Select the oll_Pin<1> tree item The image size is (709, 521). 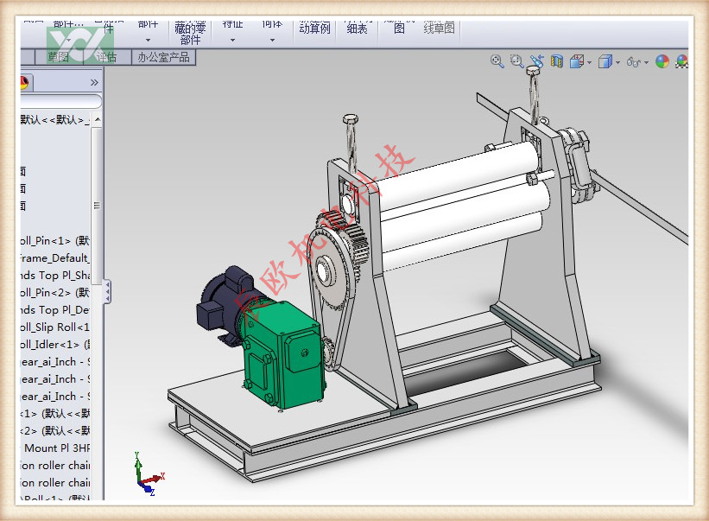pyautogui.click(x=54, y=240)
